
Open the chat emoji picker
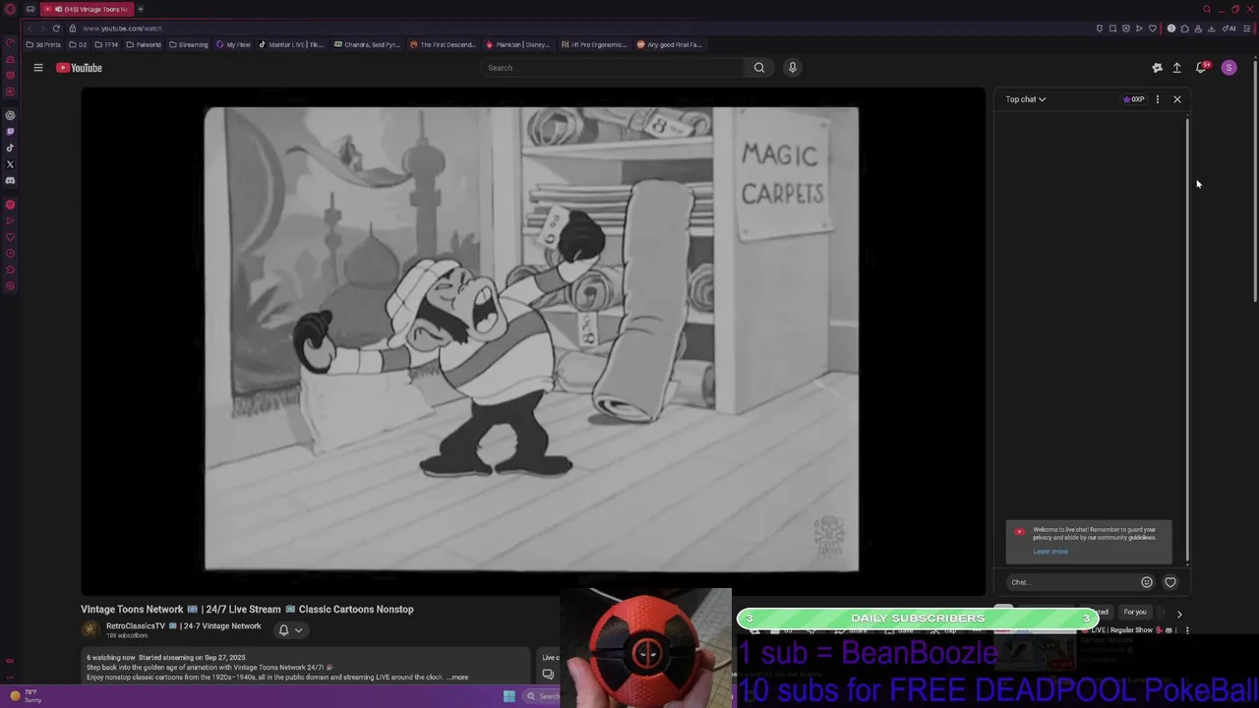(x=1147, y=582)
